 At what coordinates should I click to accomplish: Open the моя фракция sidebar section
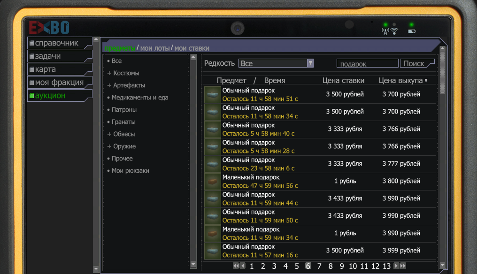coord(60,82)
